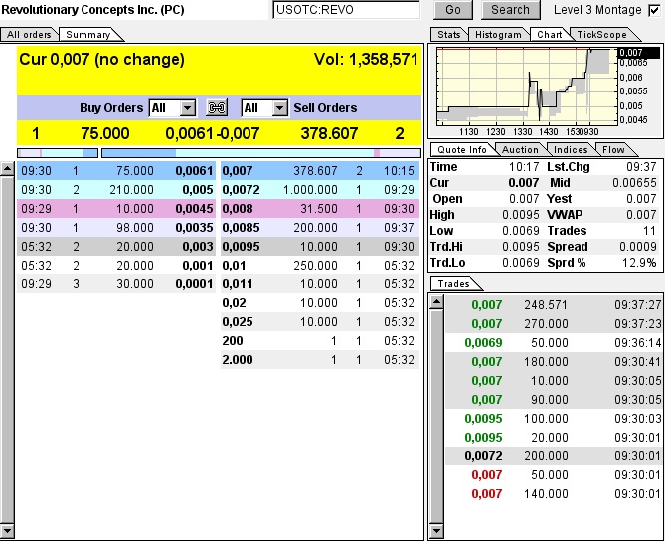Click the USOTC:REVO symbol field
This screenshot has height=541, width=665.
[347, 9]
